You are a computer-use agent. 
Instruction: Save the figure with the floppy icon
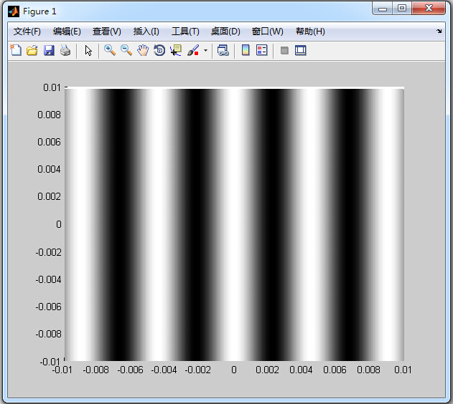coord(49,50)
